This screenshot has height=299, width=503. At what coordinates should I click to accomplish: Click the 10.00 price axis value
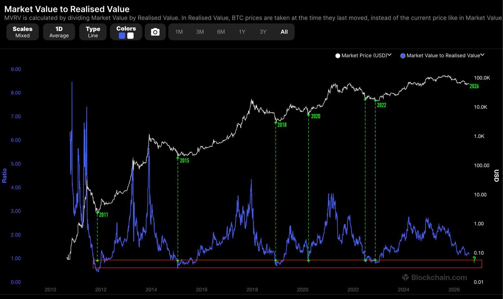click(x=481, y=195)
